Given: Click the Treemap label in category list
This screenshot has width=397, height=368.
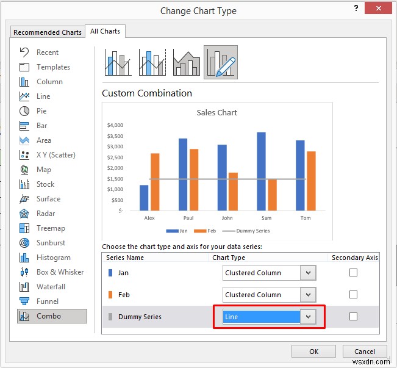Looking at the screenshot, I should [51, 228].
